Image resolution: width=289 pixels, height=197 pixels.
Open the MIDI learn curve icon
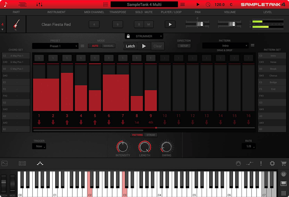(x=250, y=163)
